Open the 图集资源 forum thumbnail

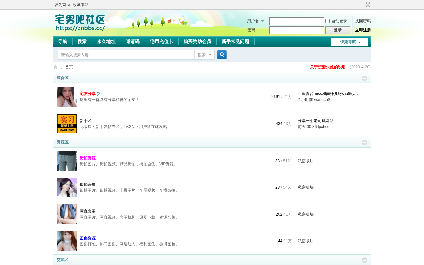[67, 241]
